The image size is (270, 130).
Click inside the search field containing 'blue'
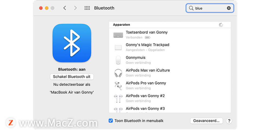coord(211,8)
